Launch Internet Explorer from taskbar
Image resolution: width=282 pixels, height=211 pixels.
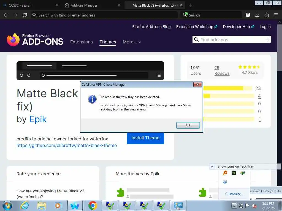click(x=25, y=206)
